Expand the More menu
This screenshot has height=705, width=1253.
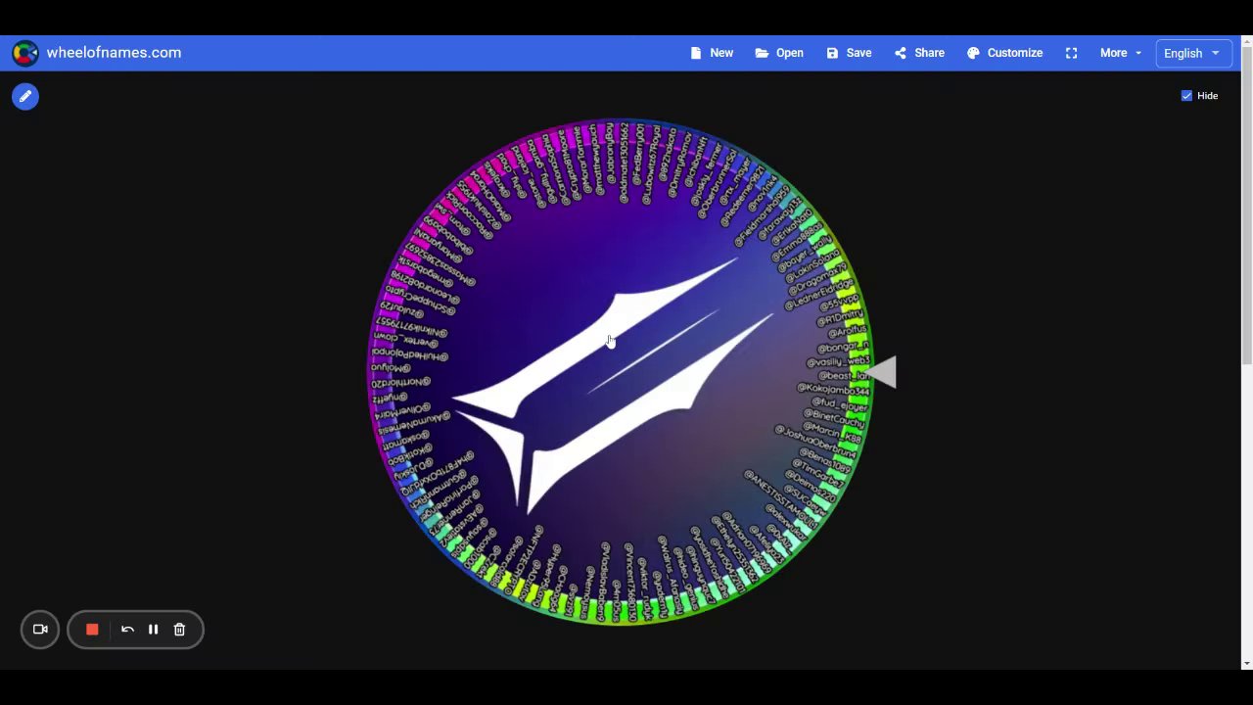coord(1121,53)
